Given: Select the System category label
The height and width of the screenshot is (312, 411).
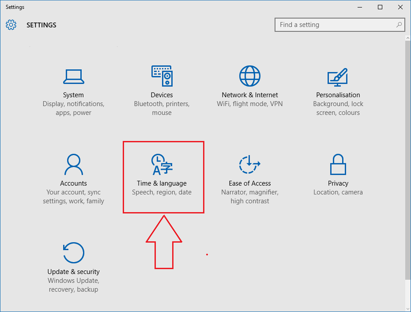Looking at the screenshot, I should [73, 95].
